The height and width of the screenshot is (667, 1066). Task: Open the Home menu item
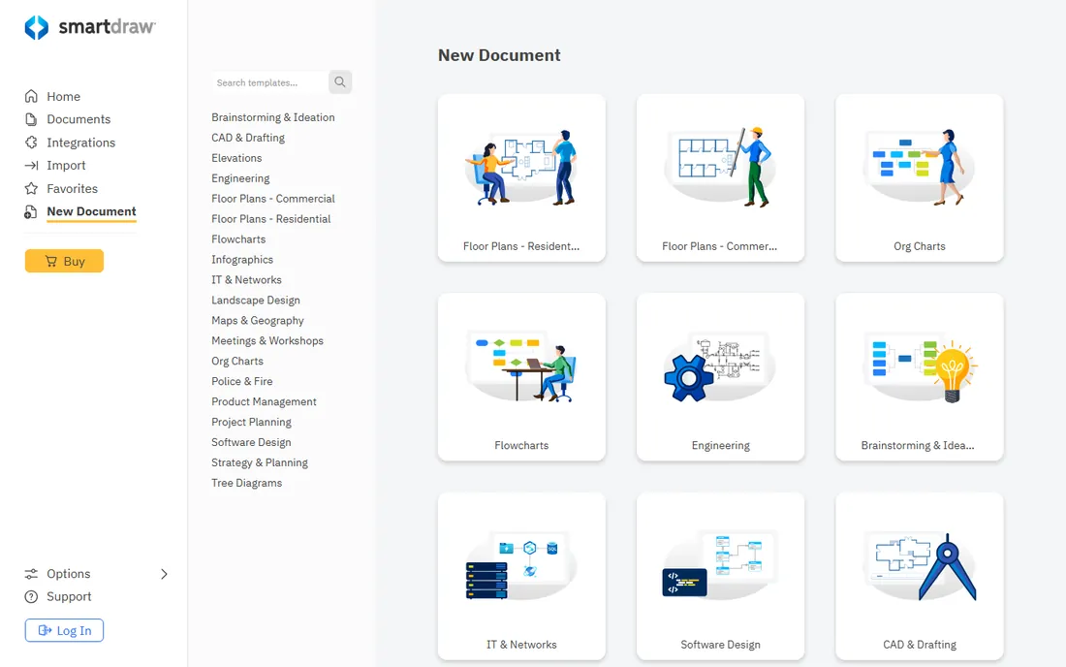pos(63,97)
